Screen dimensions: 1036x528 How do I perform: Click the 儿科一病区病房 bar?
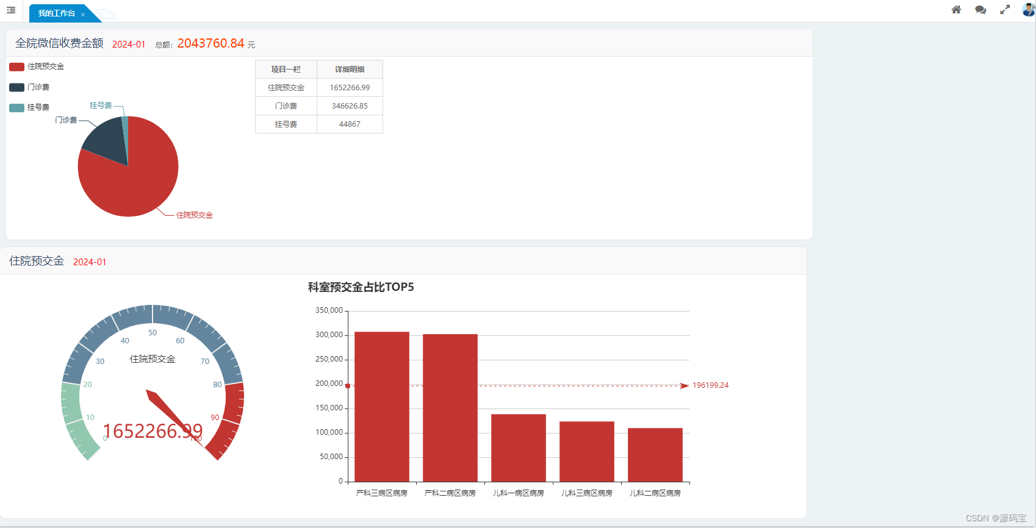tap(519, 448)
